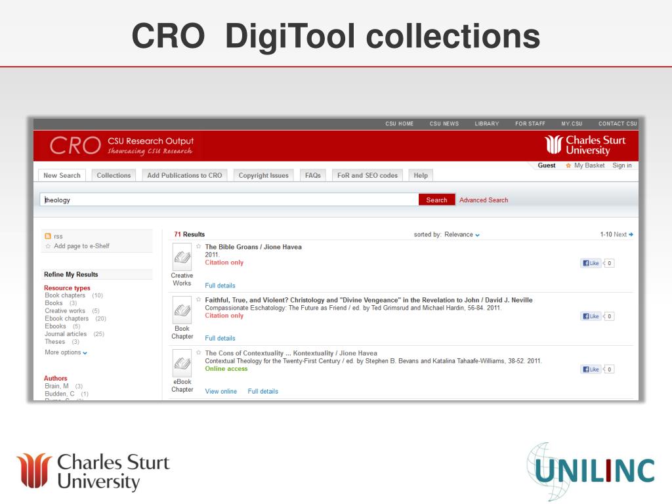Open the Collections tab

(x=114, y=175)
